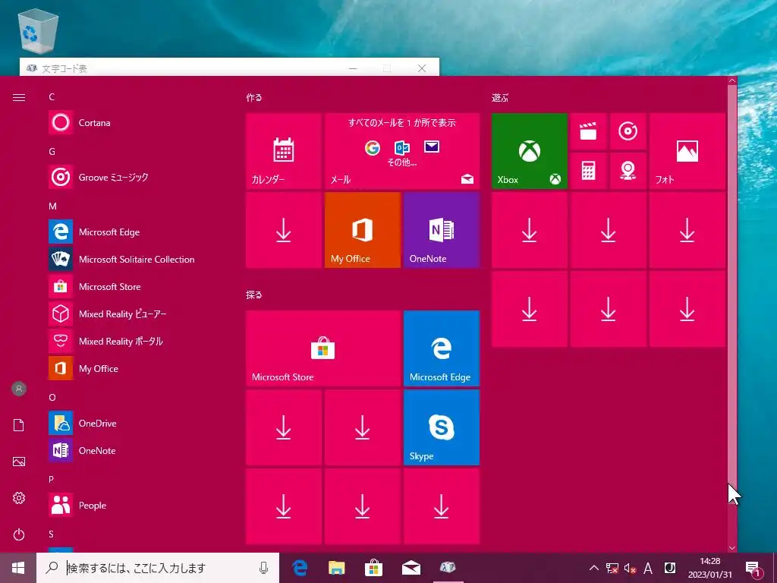The height and width of the screenshot is (583, 777).
Task: Open My Office in the app list
Action: [134, 368]
